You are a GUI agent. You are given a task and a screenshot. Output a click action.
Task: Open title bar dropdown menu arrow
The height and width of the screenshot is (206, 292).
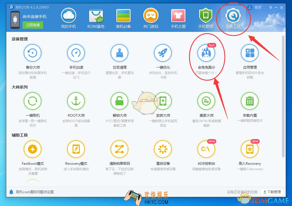(x=271, y=8)
